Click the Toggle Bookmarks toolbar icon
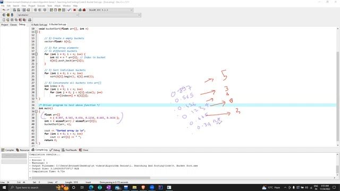This screenshot has height=191, width=340. tap(8, 15)
